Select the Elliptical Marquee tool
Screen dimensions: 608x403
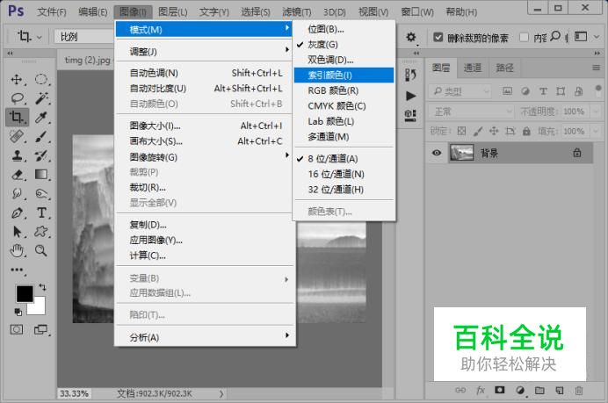pos(40,79)
